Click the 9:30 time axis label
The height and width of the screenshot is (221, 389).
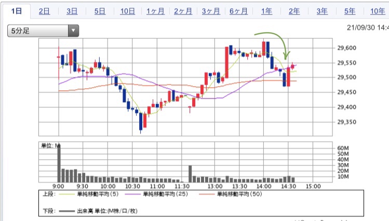point(83,186)
